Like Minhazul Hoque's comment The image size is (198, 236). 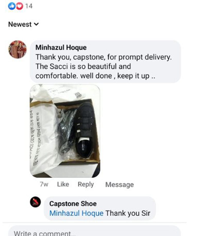(x=63, y=184)
